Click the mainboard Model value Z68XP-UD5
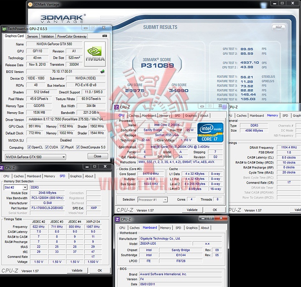 point(165,243)
